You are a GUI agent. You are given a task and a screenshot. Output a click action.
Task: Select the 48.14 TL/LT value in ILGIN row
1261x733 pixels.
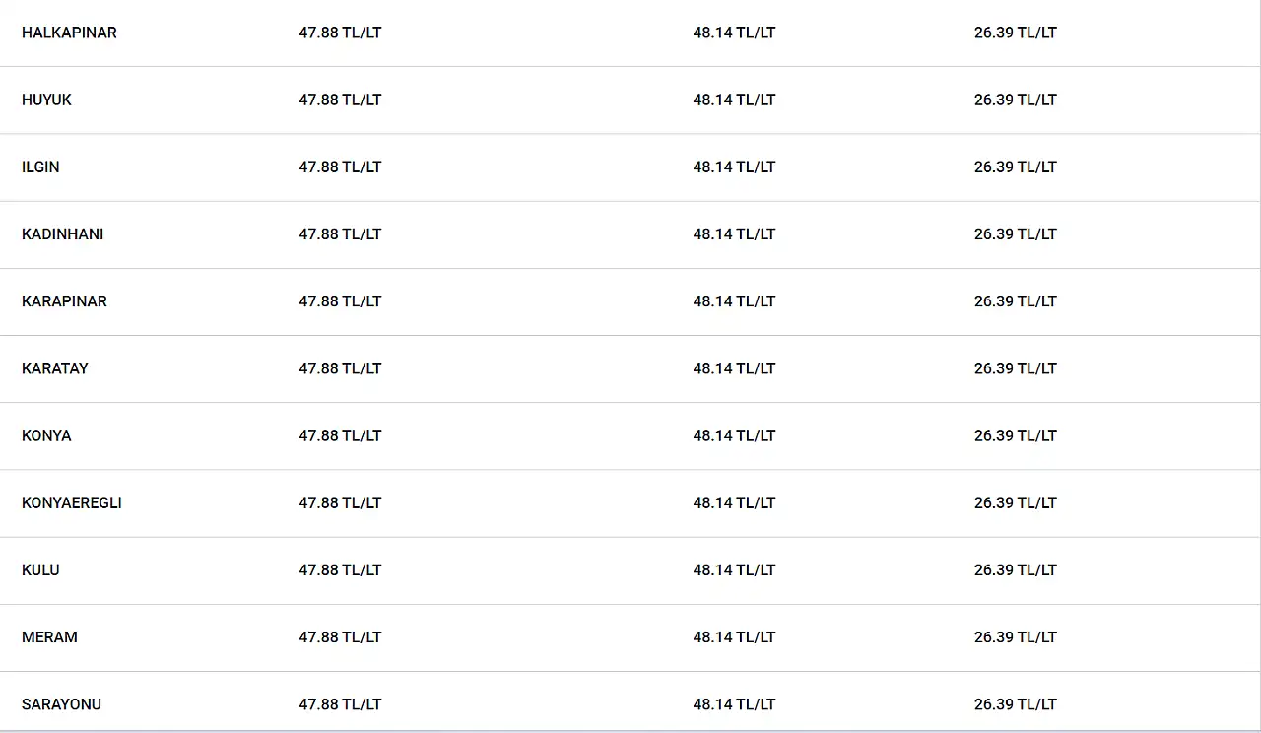(x=734, y=167)
